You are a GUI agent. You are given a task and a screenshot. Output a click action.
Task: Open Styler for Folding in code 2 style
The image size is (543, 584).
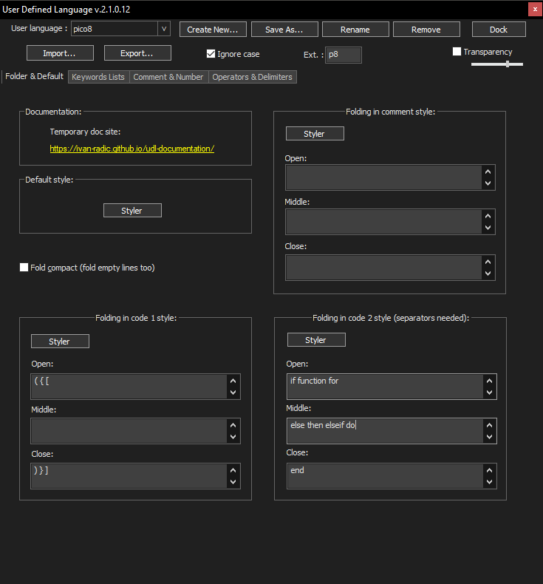(316, 339)
